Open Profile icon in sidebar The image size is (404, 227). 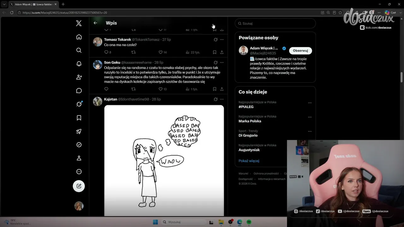(79, 158)
